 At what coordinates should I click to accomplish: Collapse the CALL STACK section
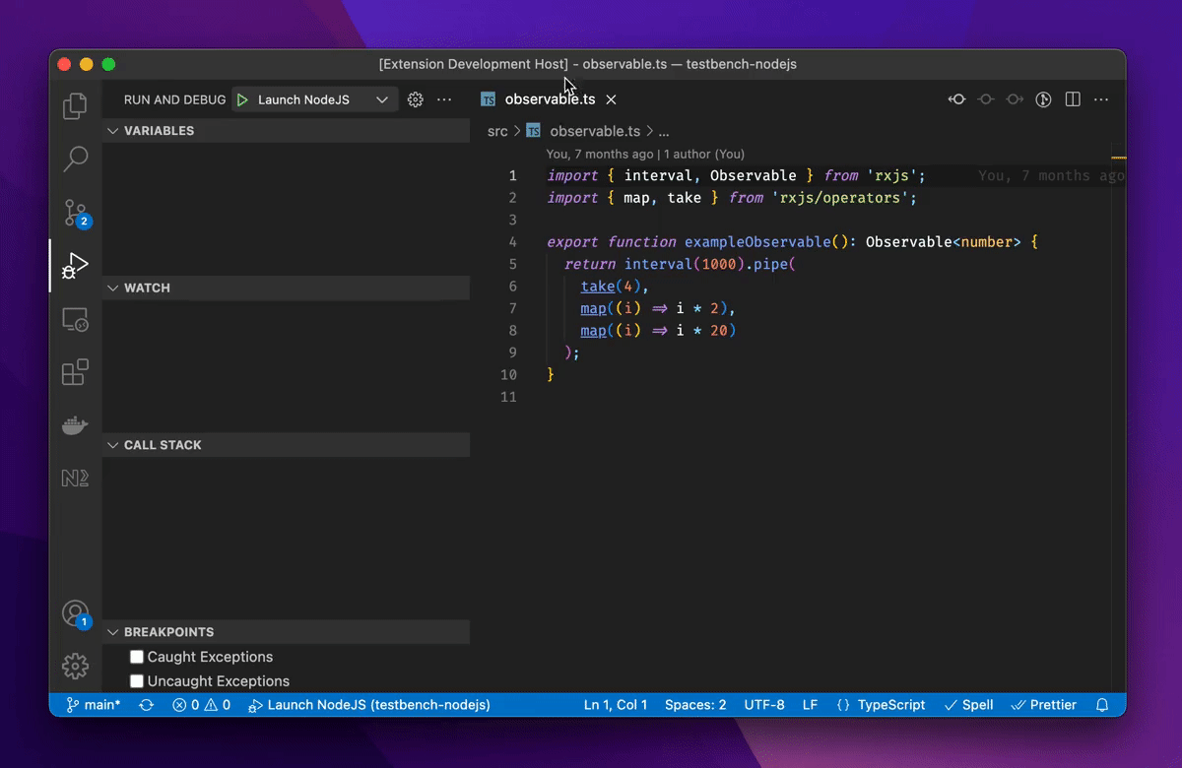point(286,445)
